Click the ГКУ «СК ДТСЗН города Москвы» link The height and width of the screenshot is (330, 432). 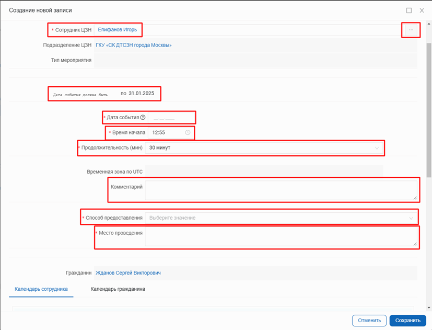[x=133, y=45]
